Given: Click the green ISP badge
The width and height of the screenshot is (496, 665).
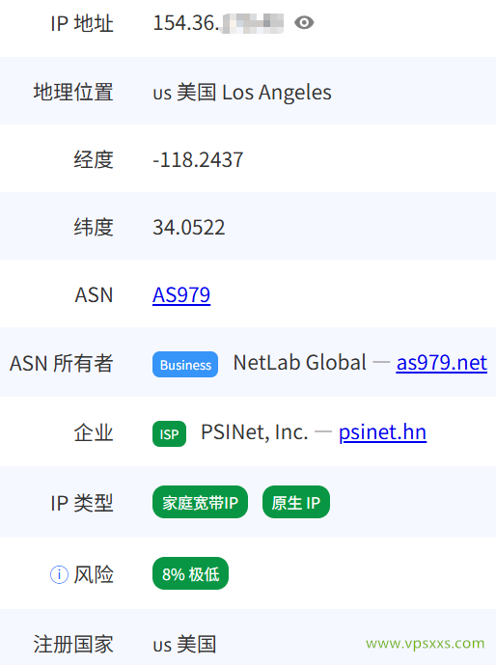Looking at the screenshot, I should (x=169, y=434).
